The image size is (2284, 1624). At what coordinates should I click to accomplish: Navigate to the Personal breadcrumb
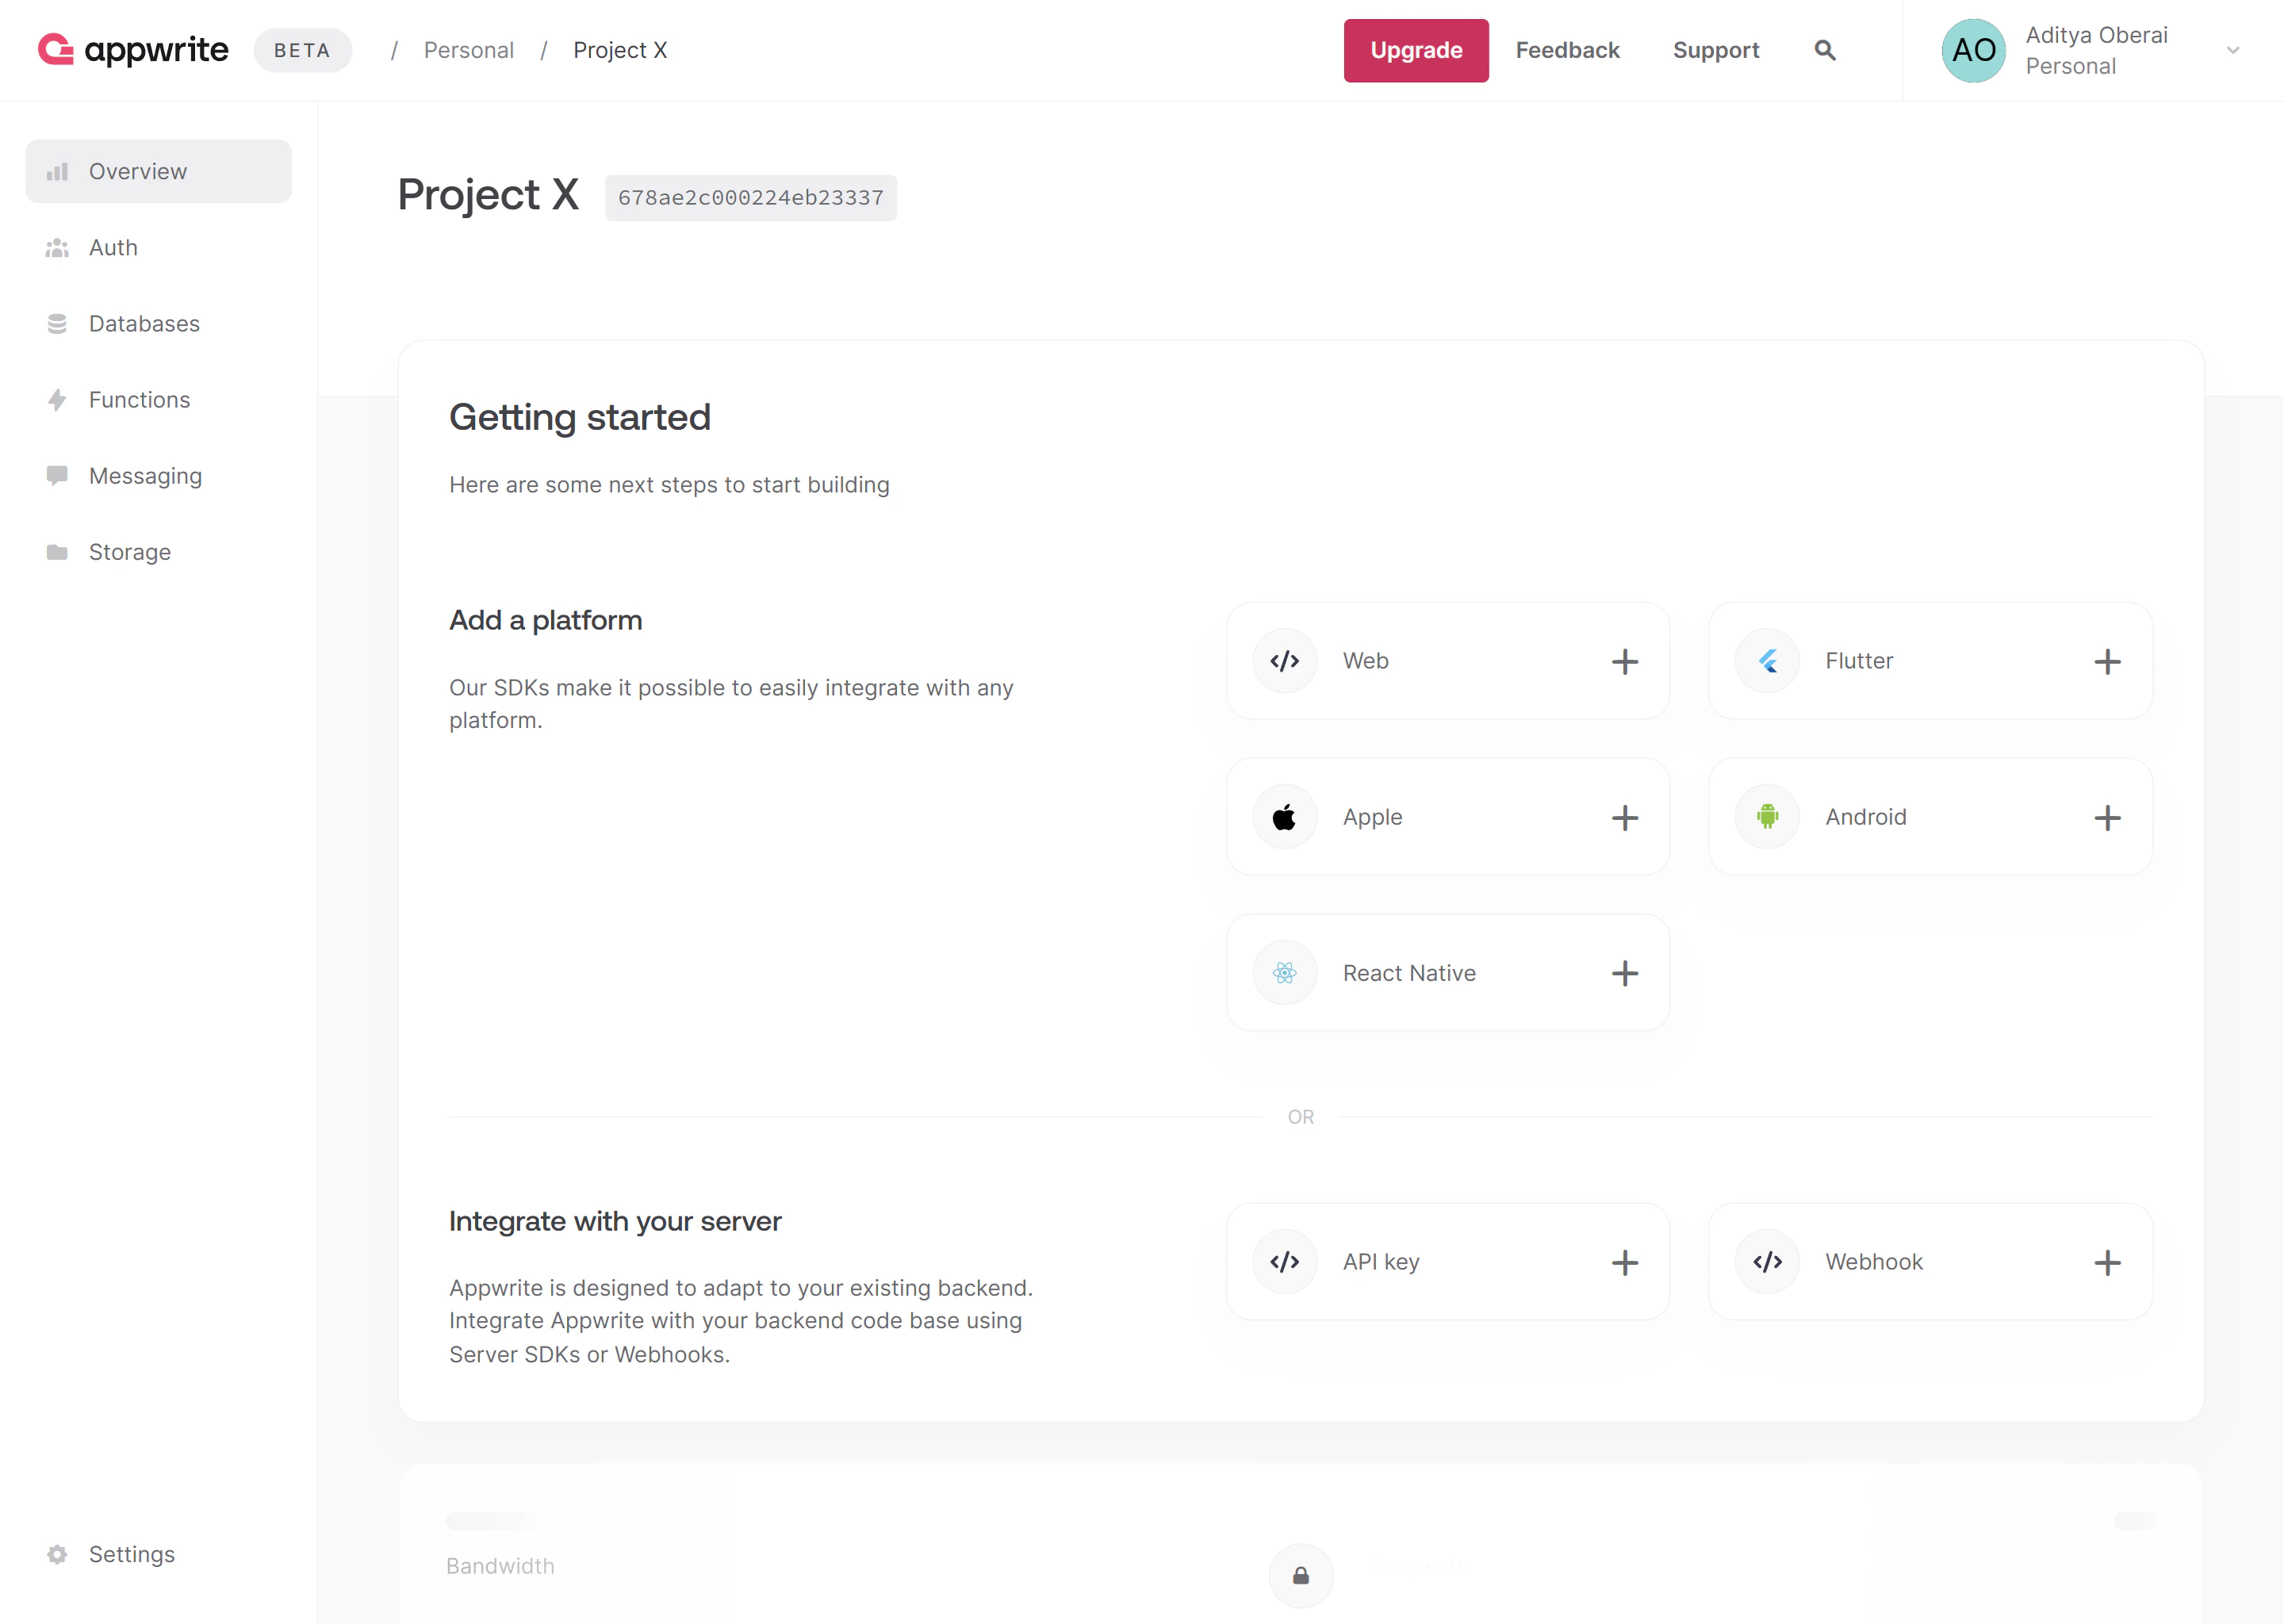coord(469,50)
